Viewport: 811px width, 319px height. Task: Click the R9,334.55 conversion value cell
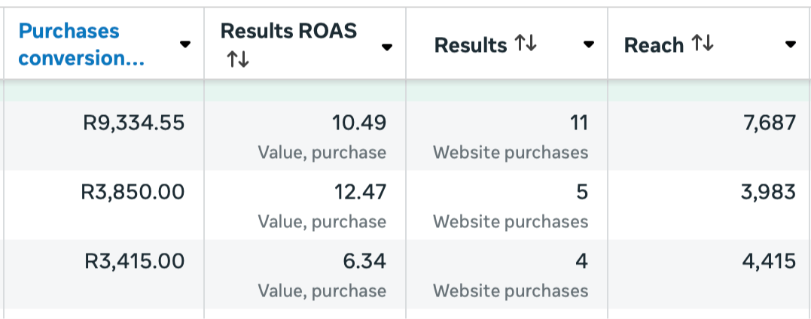tap(133, 123)
